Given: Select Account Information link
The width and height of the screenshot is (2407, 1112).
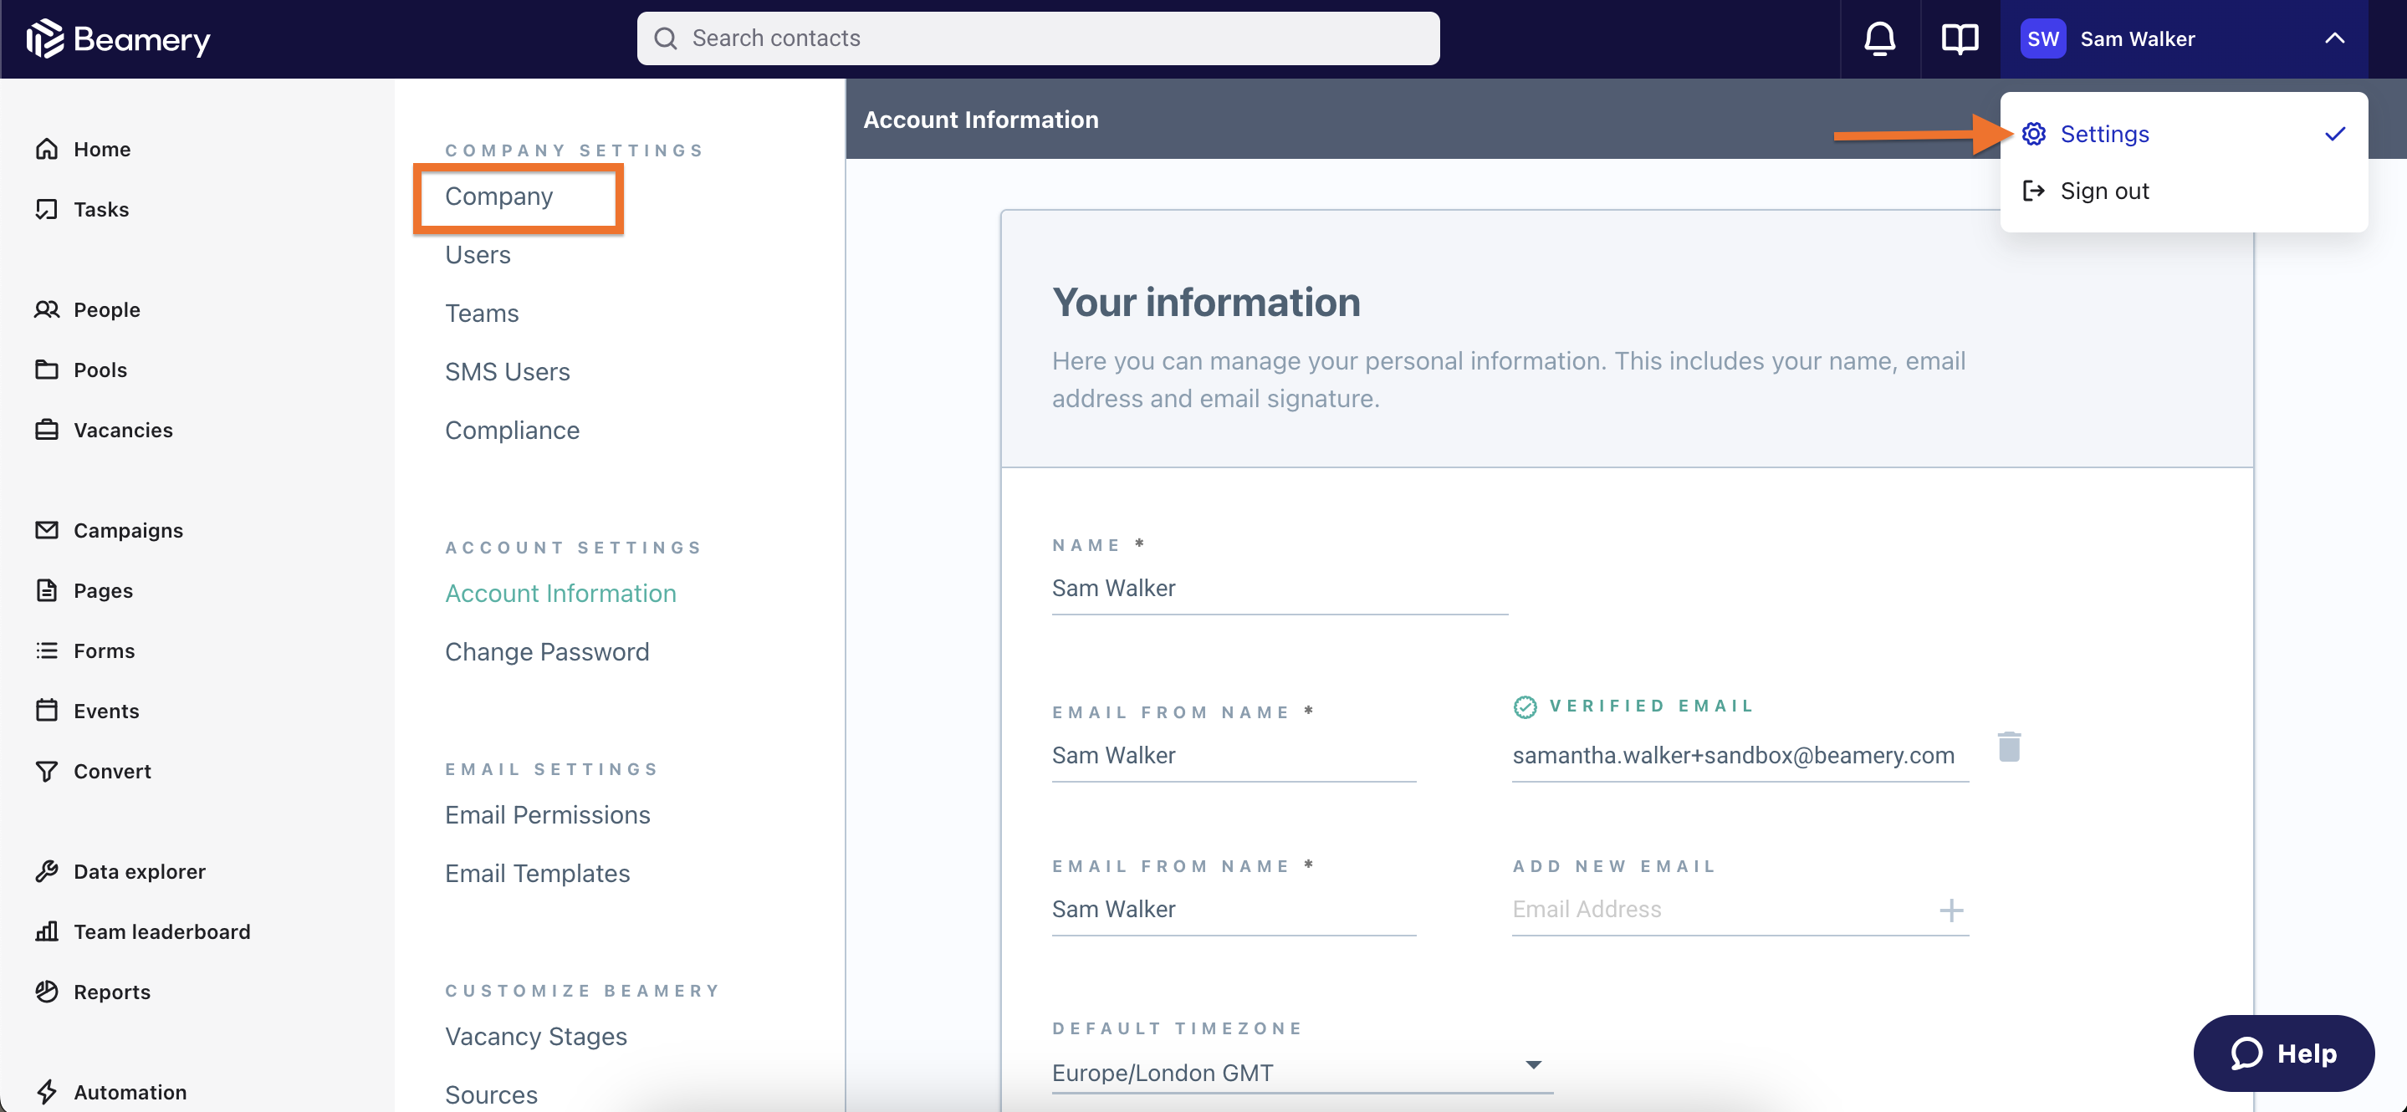Looking at the screenshot, I should pyautogui.click(x=560, y=594).
